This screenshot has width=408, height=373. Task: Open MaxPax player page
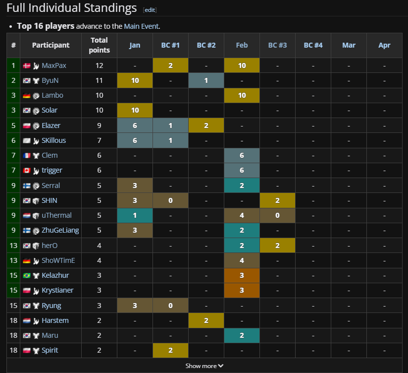(x=54, y=65)
